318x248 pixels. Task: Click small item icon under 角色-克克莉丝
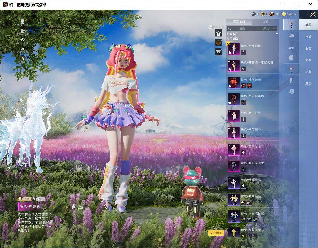[x=243, y=52]
